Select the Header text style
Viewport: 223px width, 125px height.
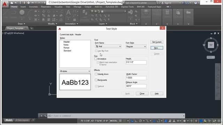(x=67, y=42)
